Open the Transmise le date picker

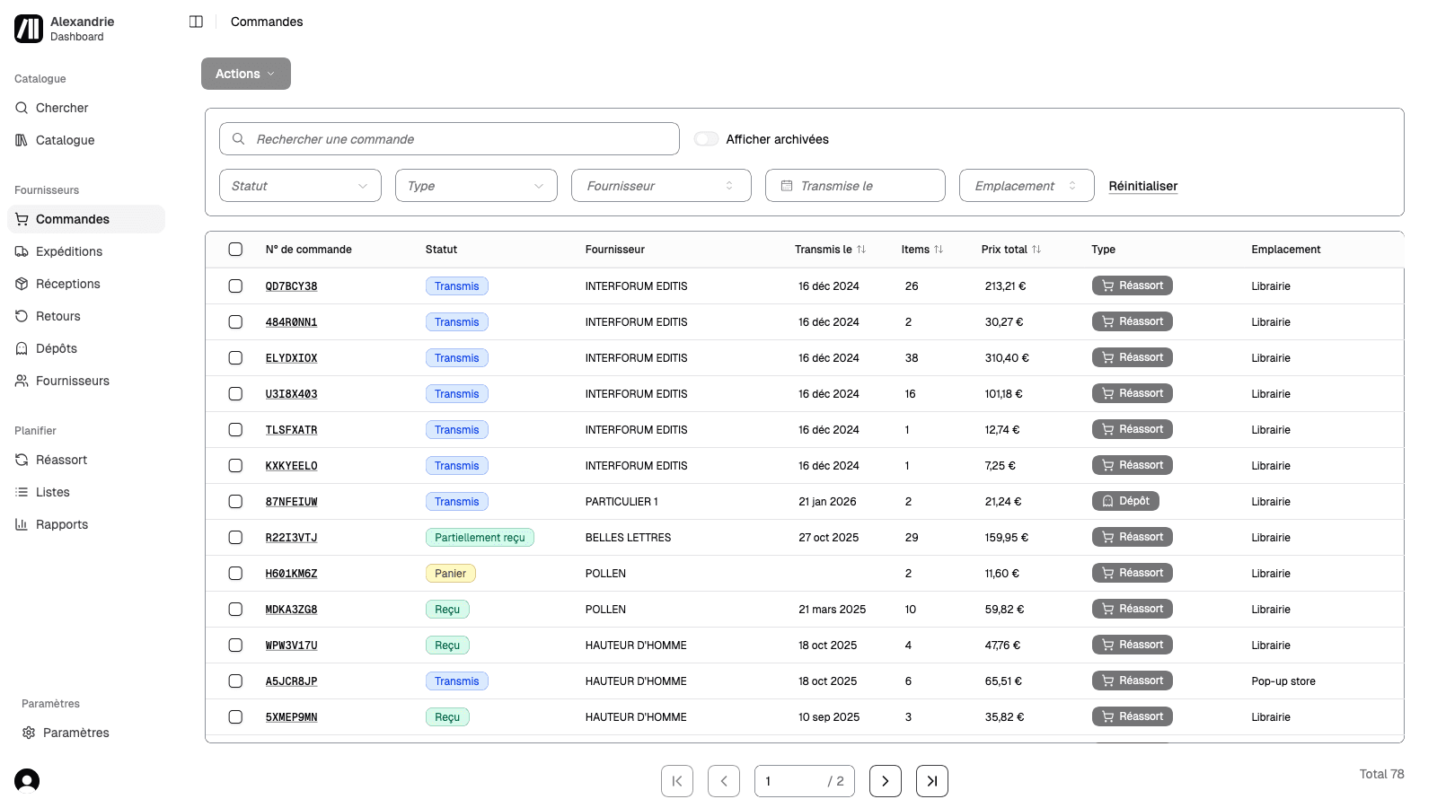(855, 186)
